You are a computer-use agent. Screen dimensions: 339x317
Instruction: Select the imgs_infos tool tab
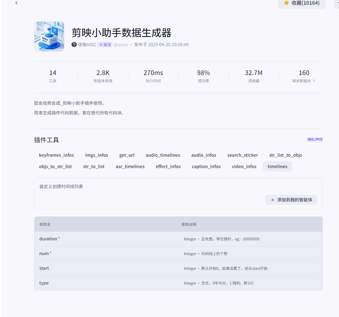[97, 155]
